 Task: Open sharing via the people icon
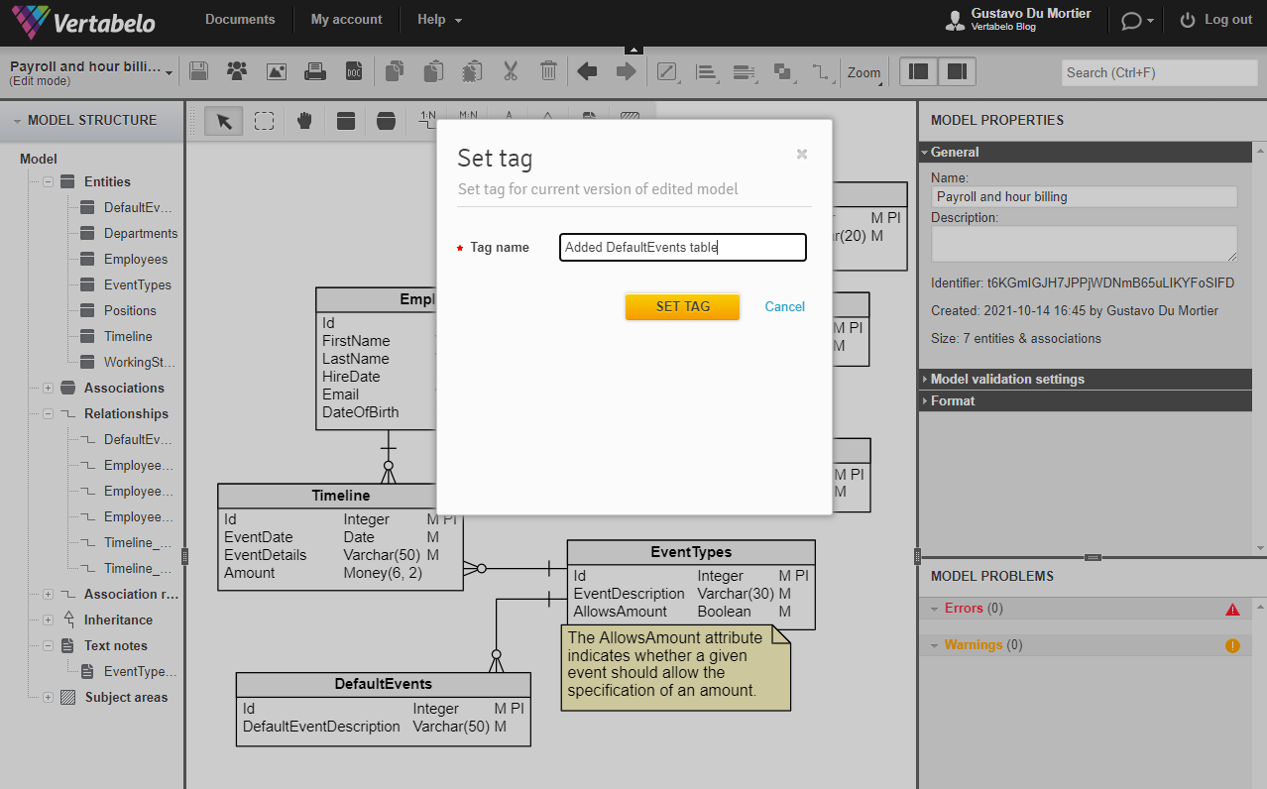click(237, 71)
